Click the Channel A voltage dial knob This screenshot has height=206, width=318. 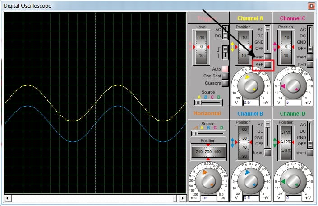(251, 86)
